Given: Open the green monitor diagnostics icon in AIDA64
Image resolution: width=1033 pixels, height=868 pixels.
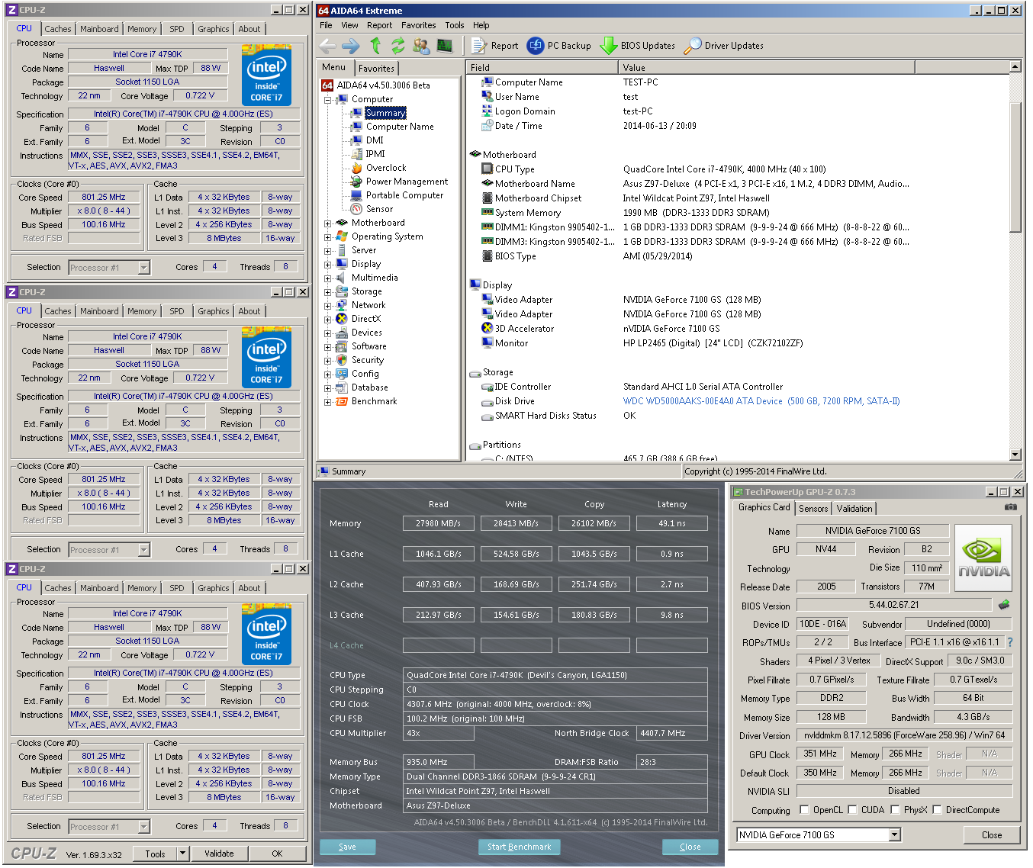Looking at the screenshot, I should pyautogui.click(x=445, y=46).
